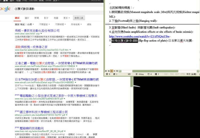Open arrow menu beside www.hvac-net.org.tw URL

click(x=65, y=131)
